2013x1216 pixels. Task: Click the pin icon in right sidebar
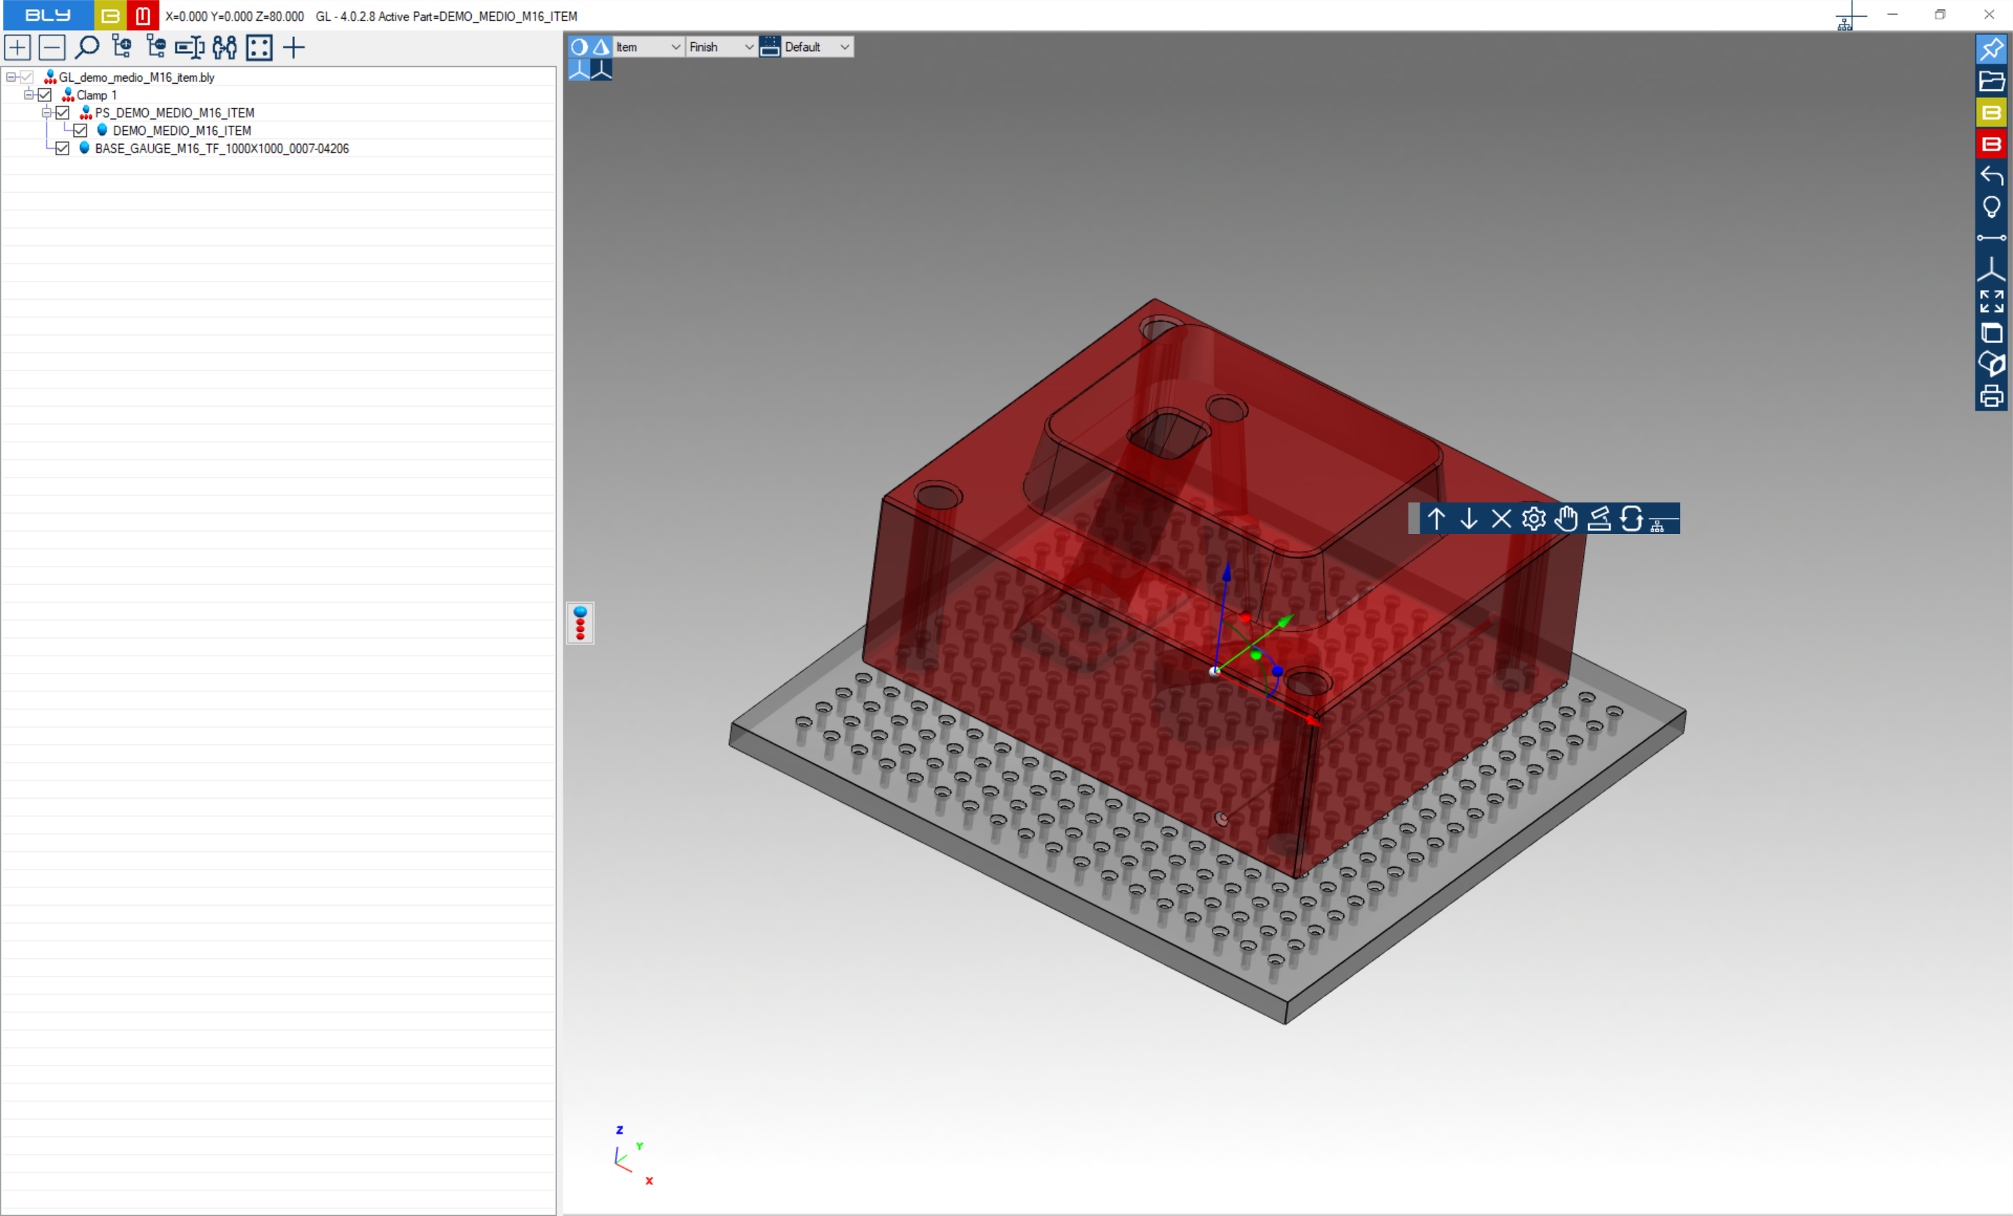[x=1992, y=49]
